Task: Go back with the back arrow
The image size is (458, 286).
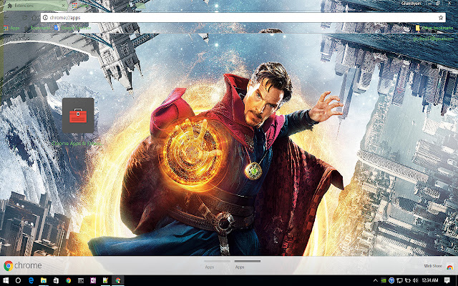Action: [6, 17]
